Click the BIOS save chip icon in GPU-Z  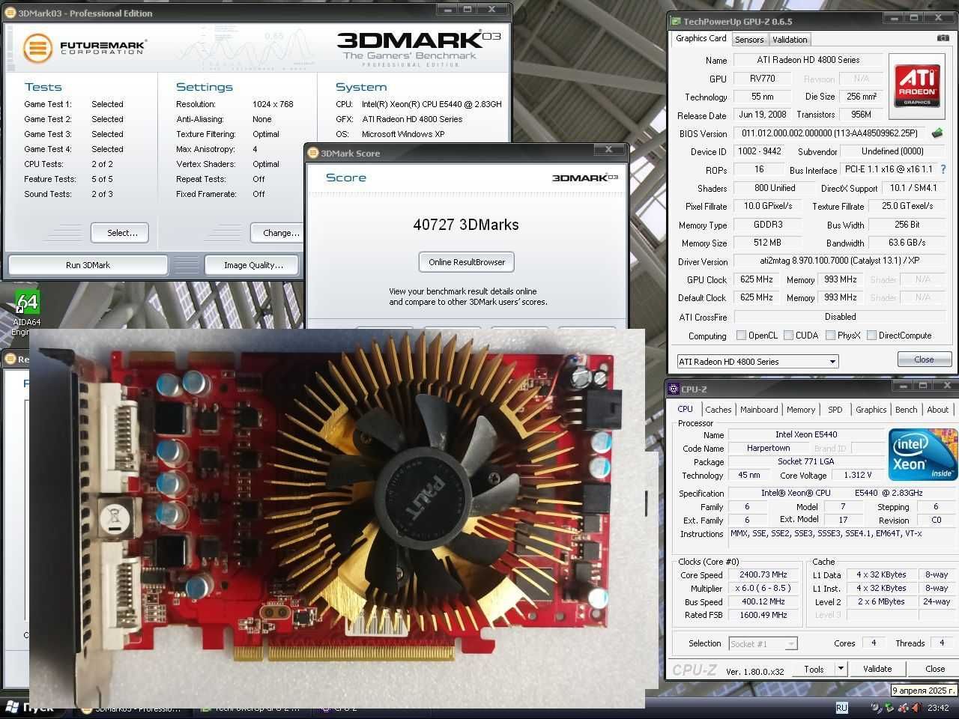(x=937, y=133)
